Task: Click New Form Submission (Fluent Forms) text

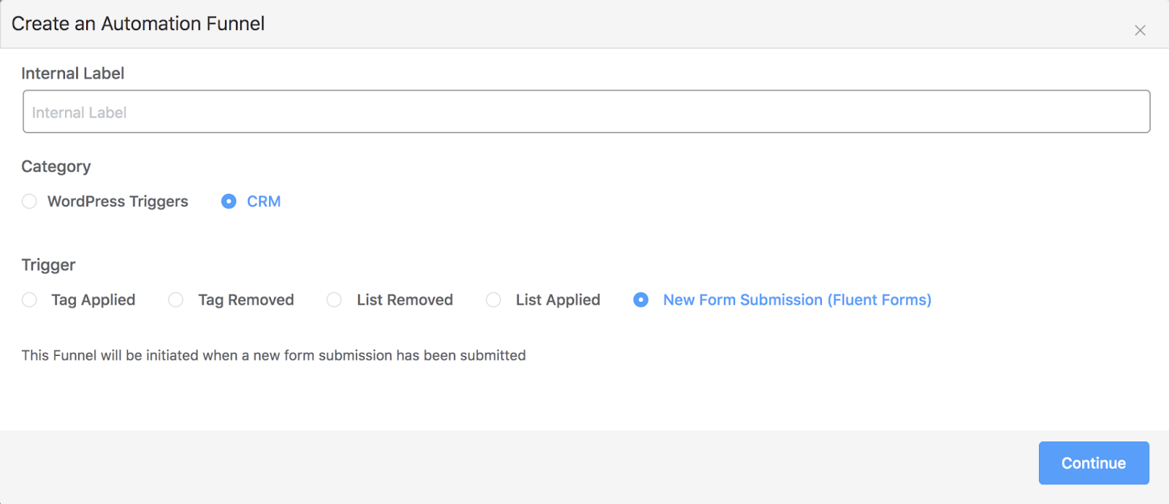Action: (797, 300)
